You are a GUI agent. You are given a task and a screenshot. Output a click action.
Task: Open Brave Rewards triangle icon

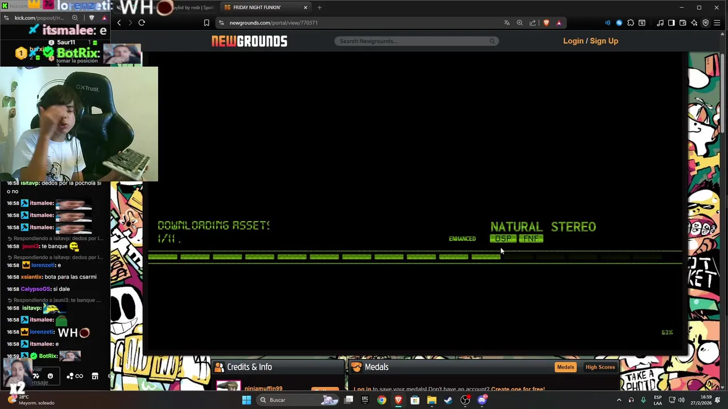(x=559, y=23)
